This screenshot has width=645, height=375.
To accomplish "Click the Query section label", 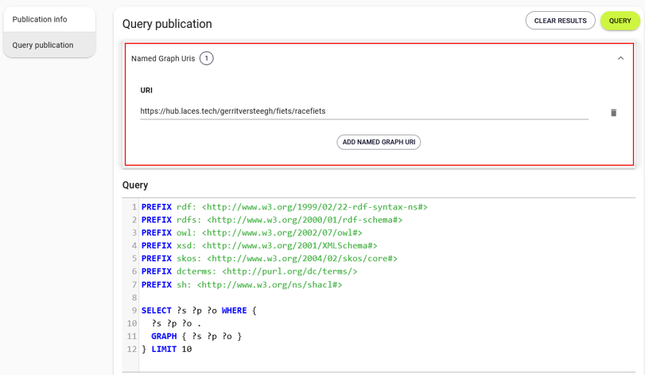I will [135, 185].
